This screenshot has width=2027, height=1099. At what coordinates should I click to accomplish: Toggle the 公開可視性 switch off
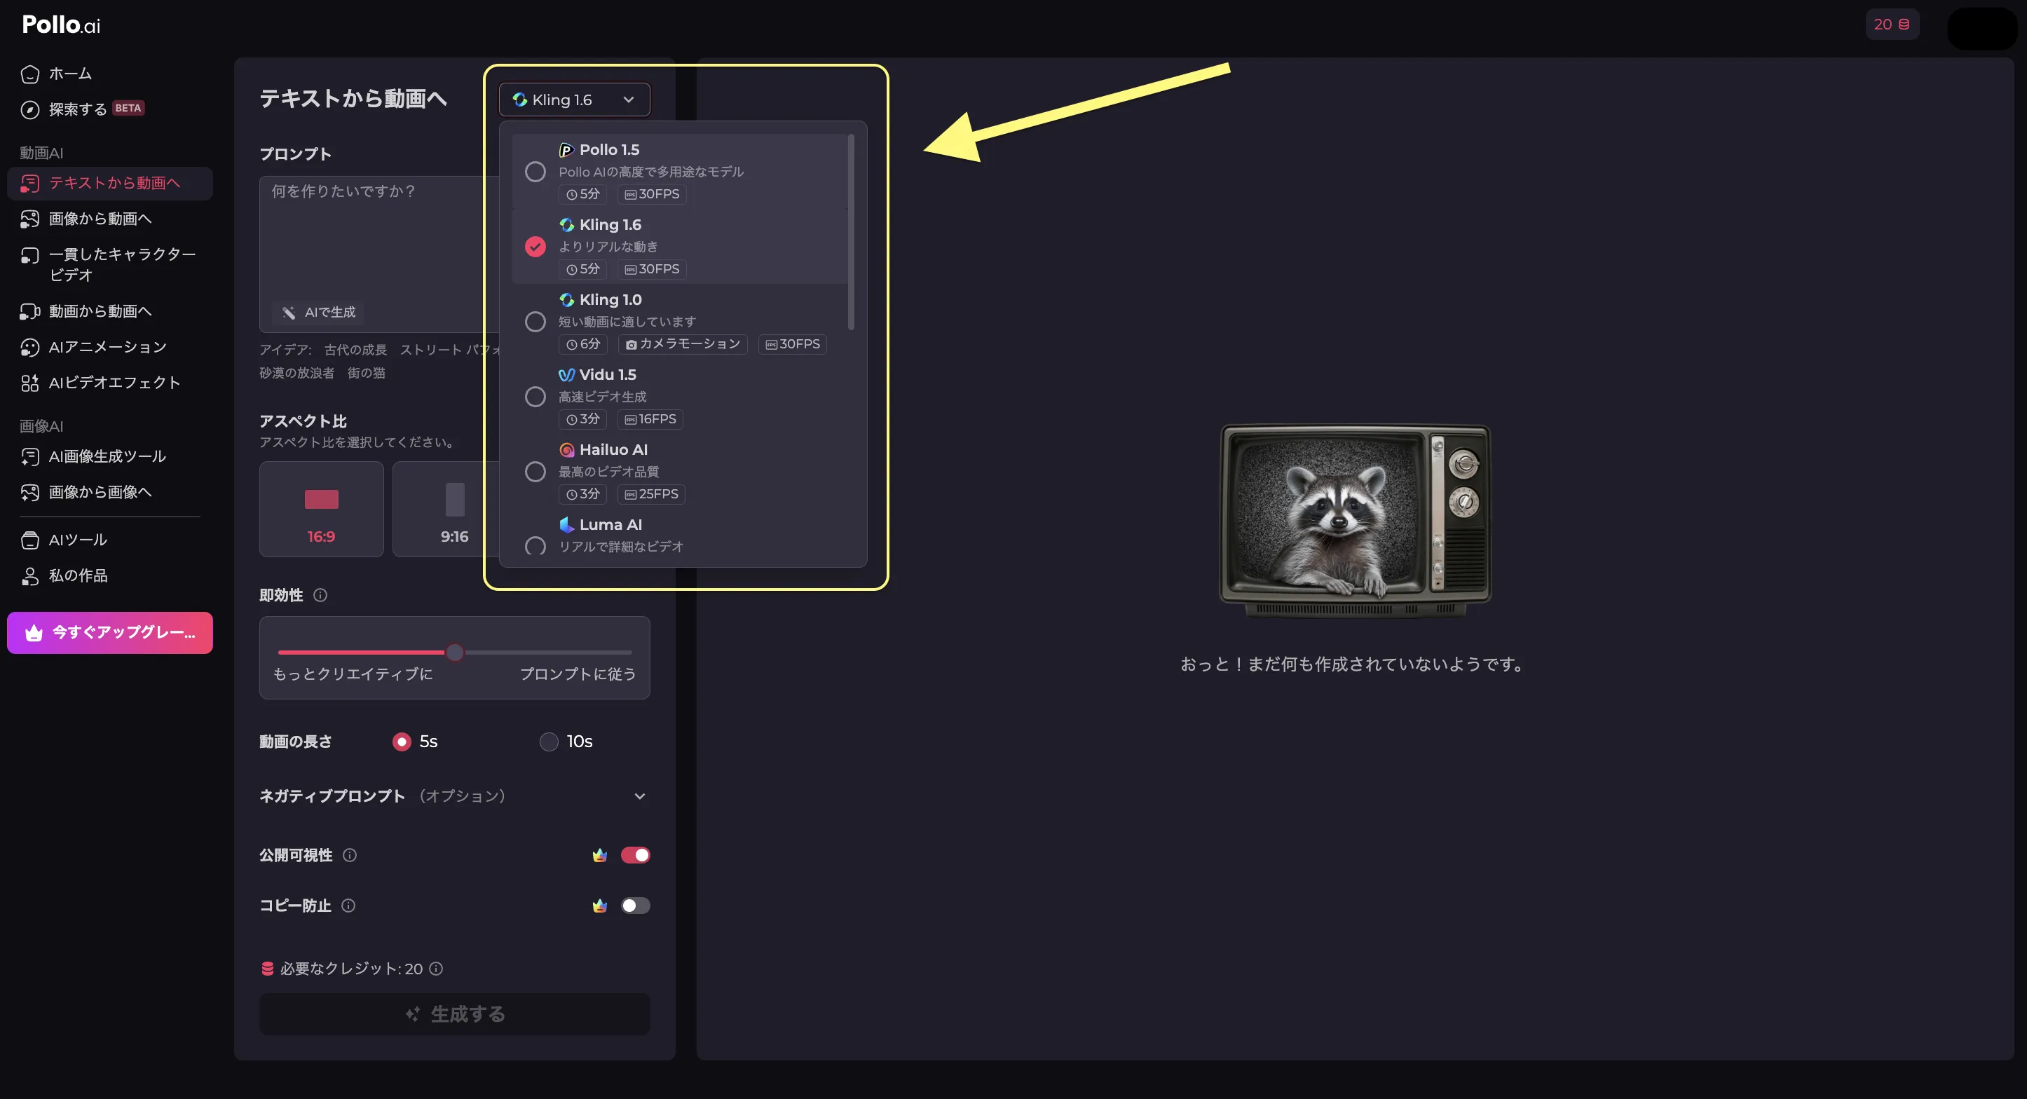point(635,855)
